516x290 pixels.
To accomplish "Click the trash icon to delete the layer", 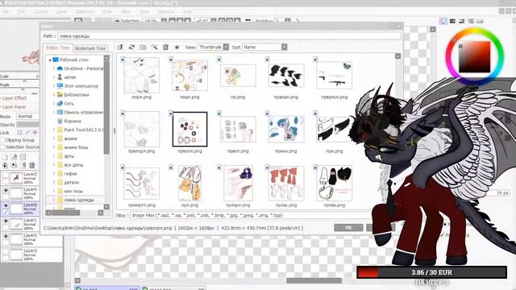I will pos(32,165).
